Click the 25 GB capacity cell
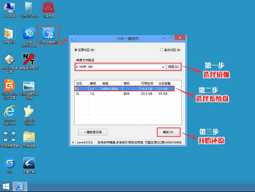The image size is (255, 192). click(x=163, y=89)
